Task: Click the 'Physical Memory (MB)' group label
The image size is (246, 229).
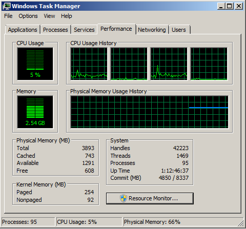Action: click(x=43, y=140)
